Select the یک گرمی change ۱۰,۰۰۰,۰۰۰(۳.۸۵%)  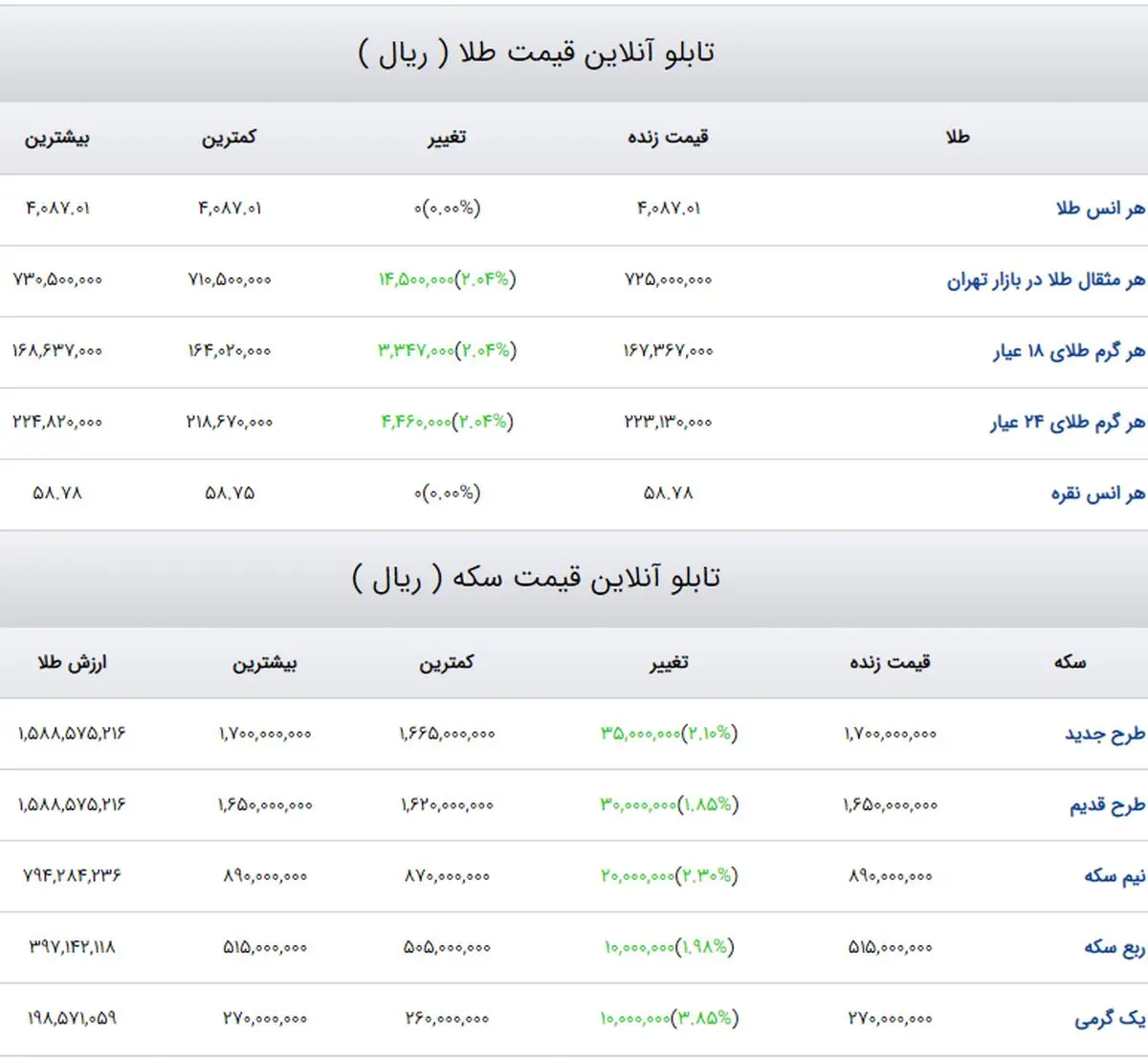coord(669,1018)
